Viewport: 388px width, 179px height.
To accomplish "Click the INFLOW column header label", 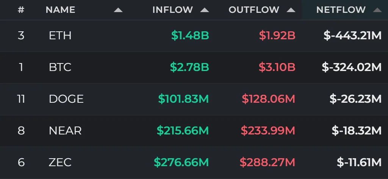I will coord(172,10).
